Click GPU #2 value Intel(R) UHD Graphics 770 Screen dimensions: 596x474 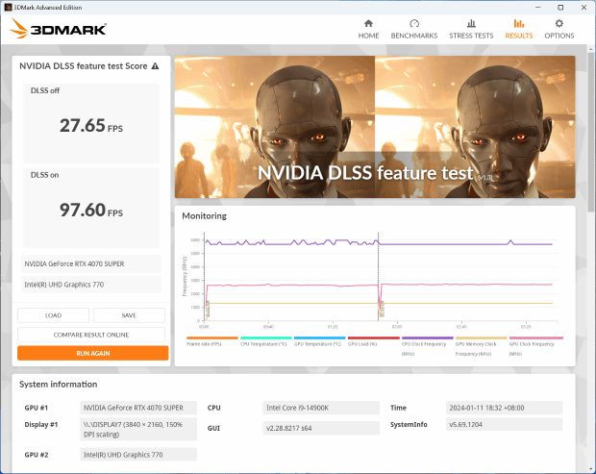click(x=138, y=455)
